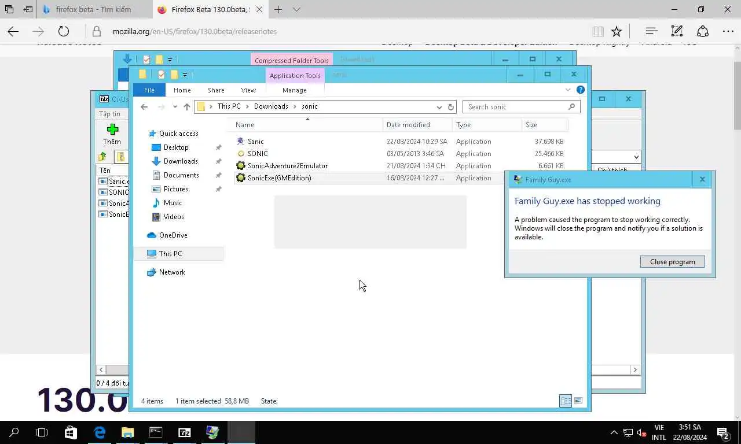Open Music in navigation pane
This screenshot has height=444, width=741.
point(173,203)
